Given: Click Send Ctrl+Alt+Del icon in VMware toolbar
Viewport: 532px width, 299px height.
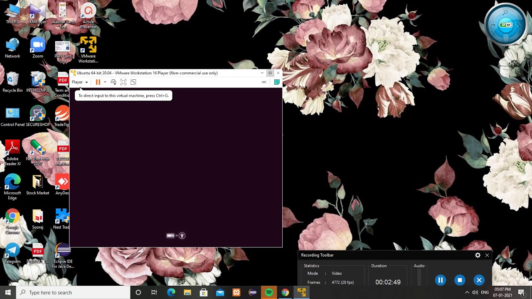Looking at the screenshot, I should coord(113,82).
